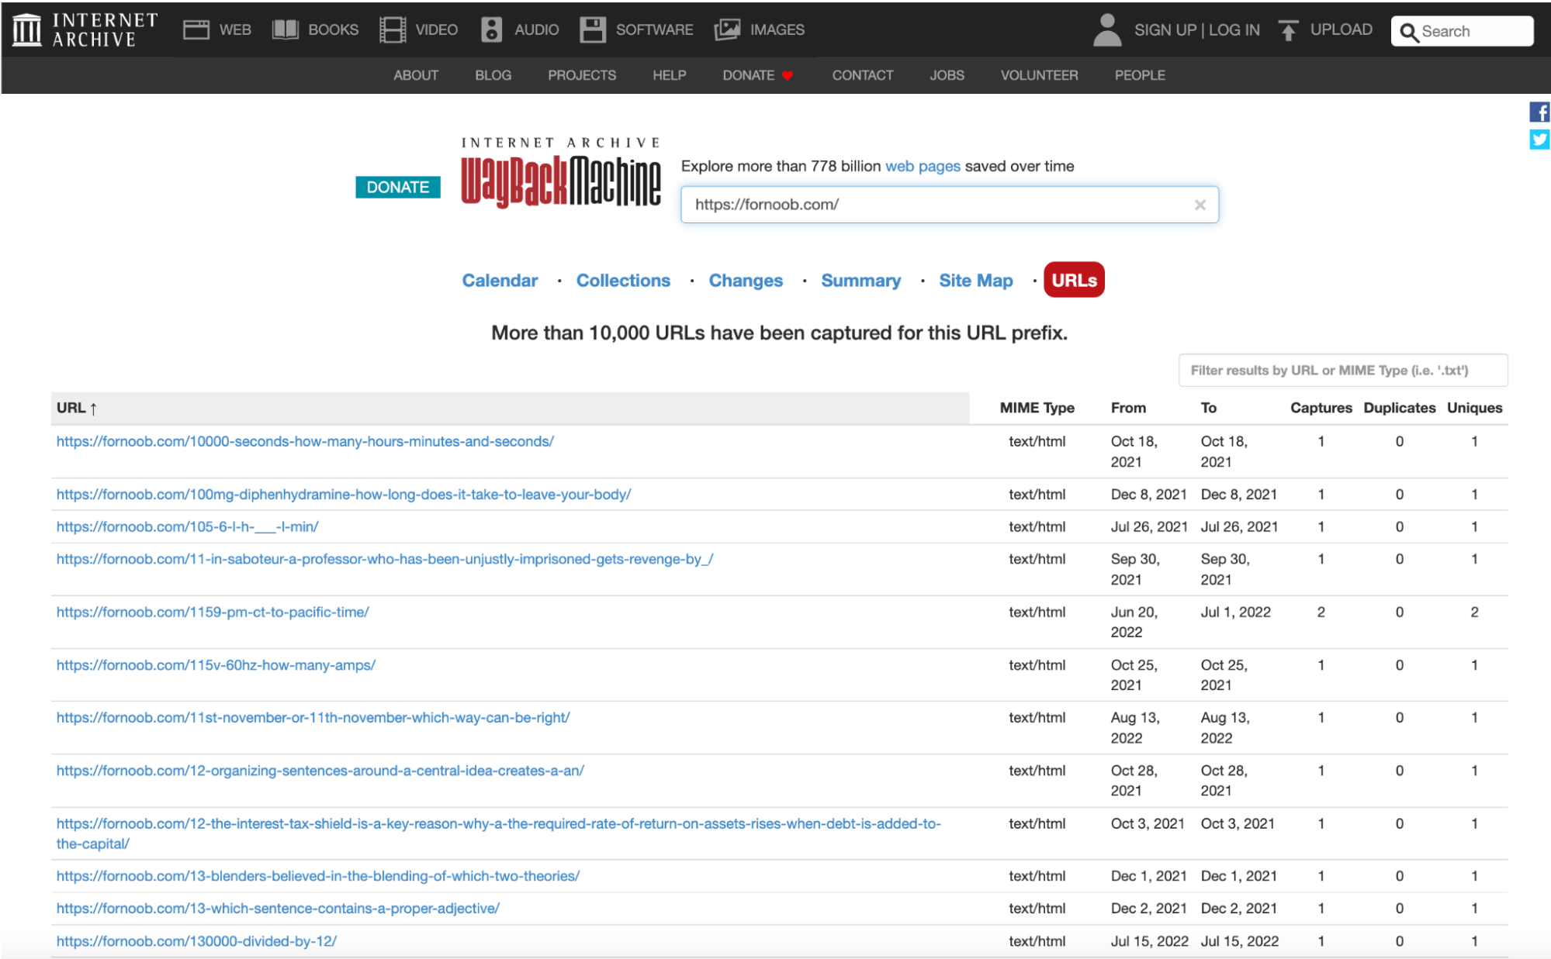Open the Web section icon
Image resolution: width=1551 pixels, height=959 pixels.
pos(196,29)
